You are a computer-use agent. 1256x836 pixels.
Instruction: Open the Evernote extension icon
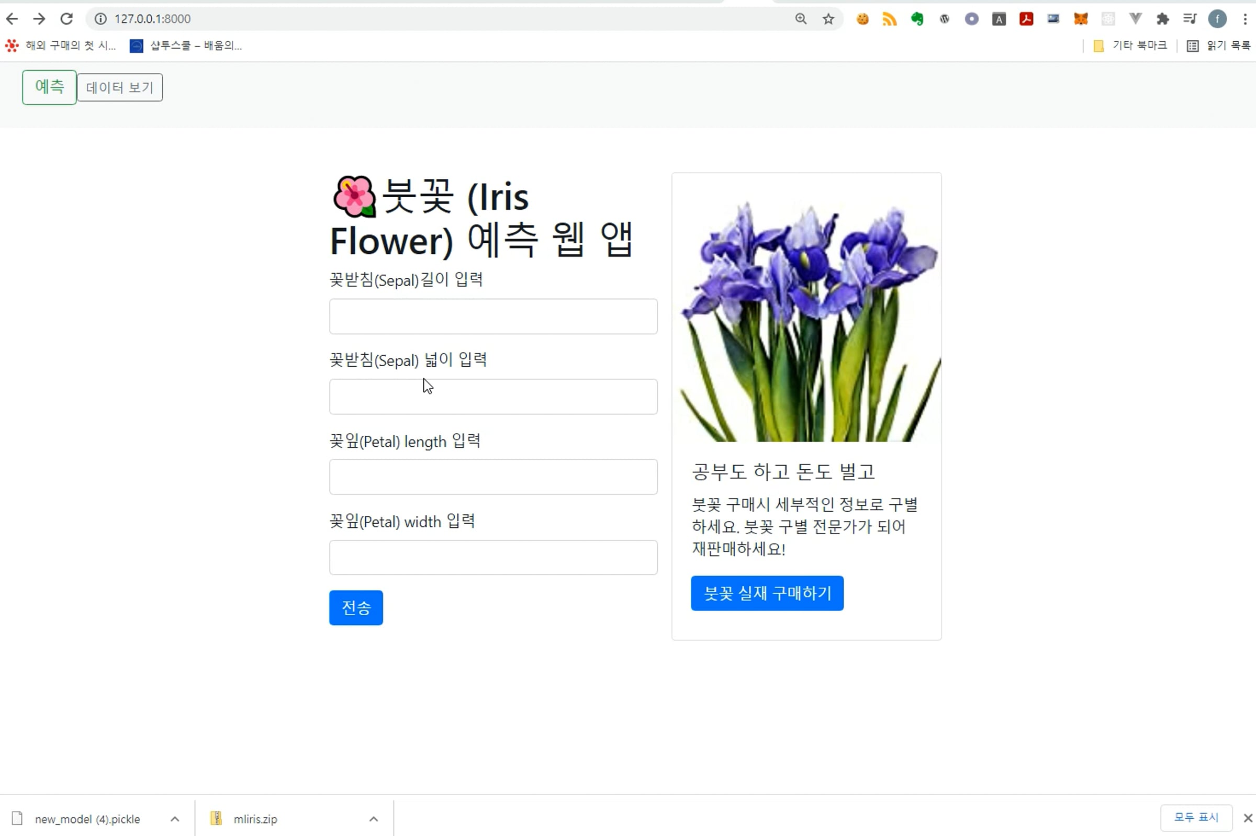point(917,19)
